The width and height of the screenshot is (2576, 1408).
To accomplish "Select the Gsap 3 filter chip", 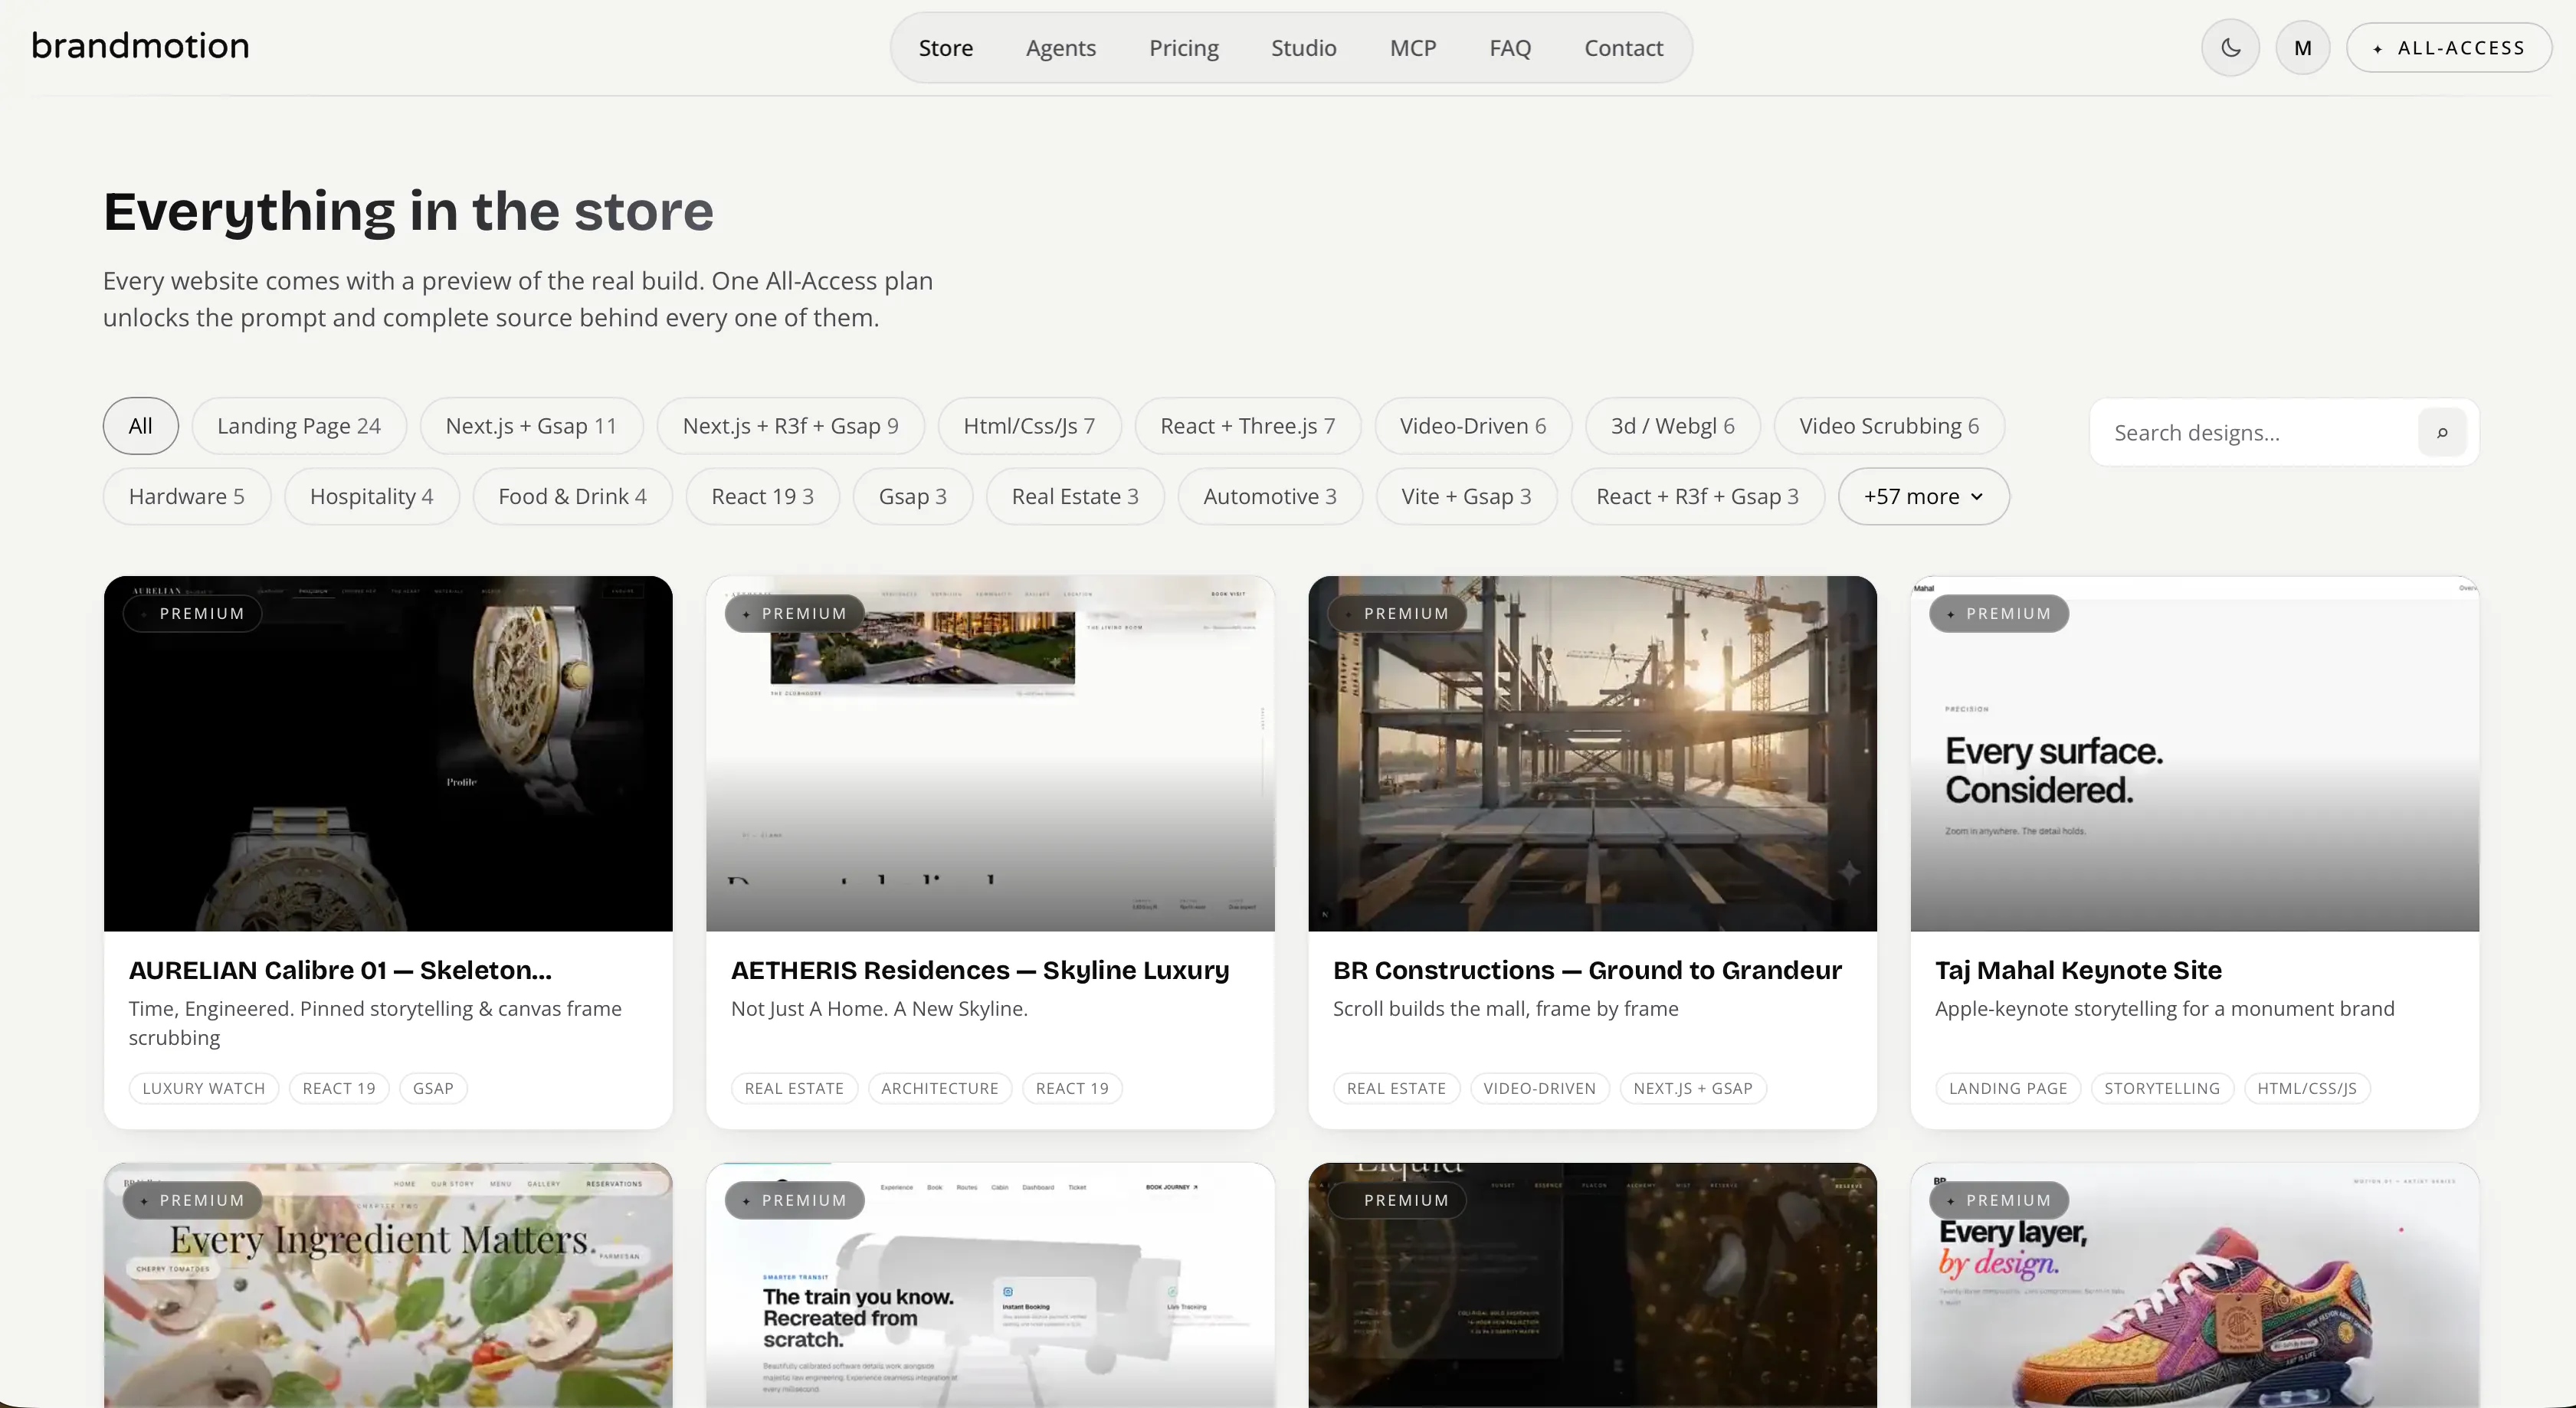I will [x=912, y=496].
